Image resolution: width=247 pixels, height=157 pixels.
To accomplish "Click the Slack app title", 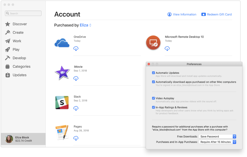I will click(x=77, y=97).
